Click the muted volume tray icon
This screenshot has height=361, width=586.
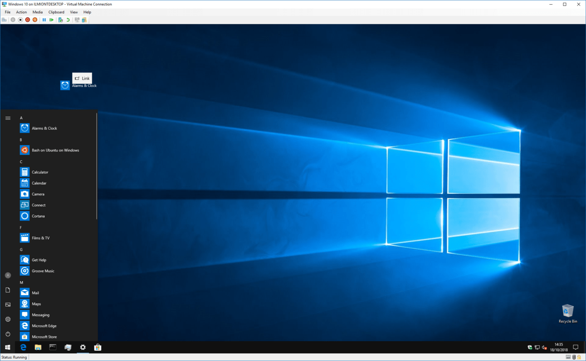544,347
